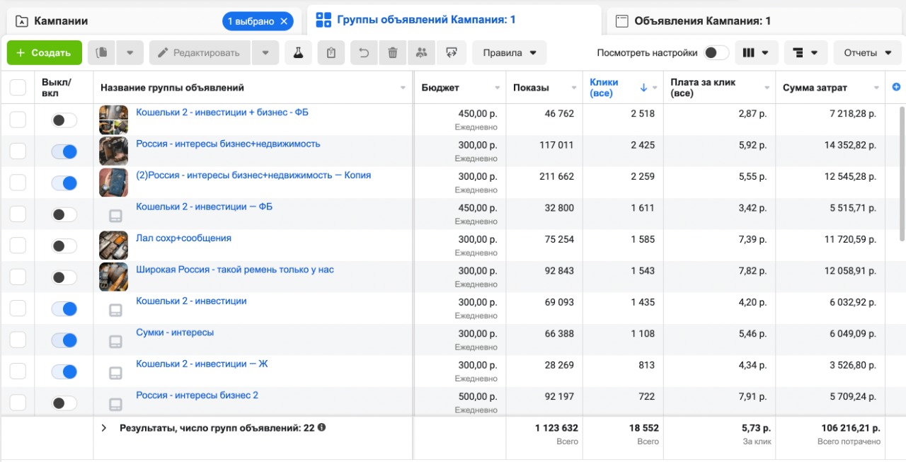Turn on the 'Посмотреть настройки' switch
This screenshot has width=906, height=462.
click(x=716, y=52)
